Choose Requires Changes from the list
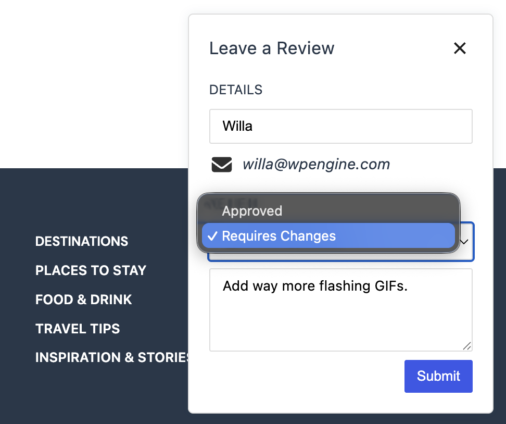The height and width of the screenshot is (424, 506). click(328, 236)
